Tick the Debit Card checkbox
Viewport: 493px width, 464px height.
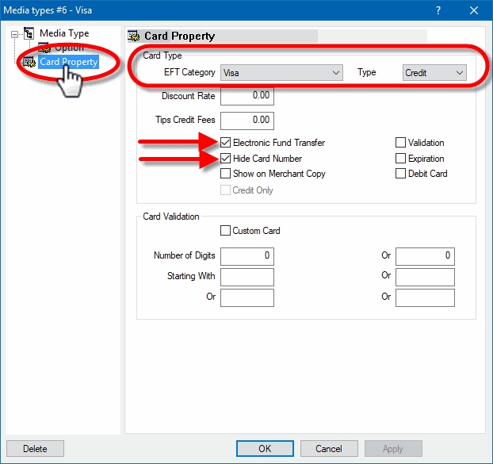[x=400, y=174]
